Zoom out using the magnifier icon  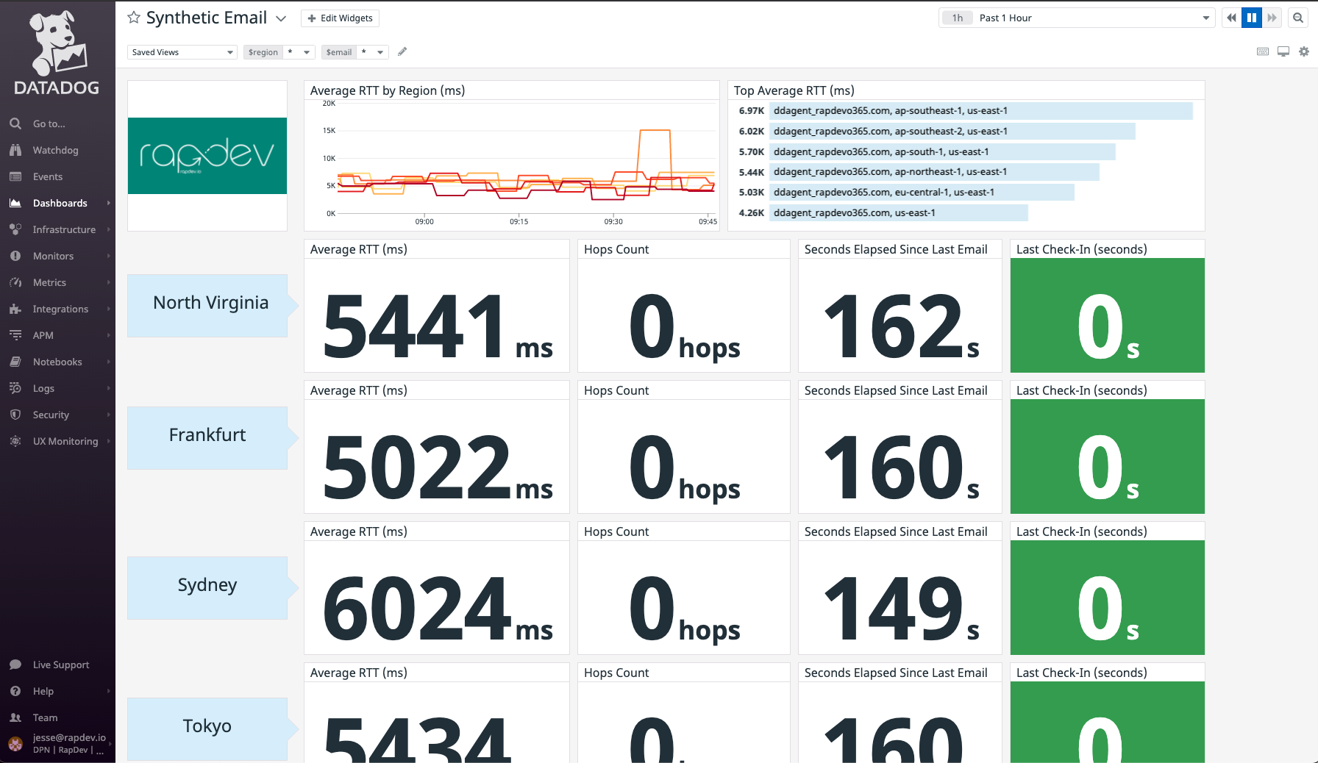1298,17
